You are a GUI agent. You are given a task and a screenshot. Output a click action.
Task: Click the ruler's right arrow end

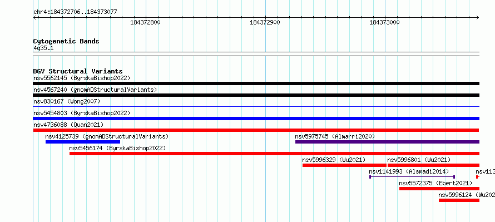tap(478, 17)
